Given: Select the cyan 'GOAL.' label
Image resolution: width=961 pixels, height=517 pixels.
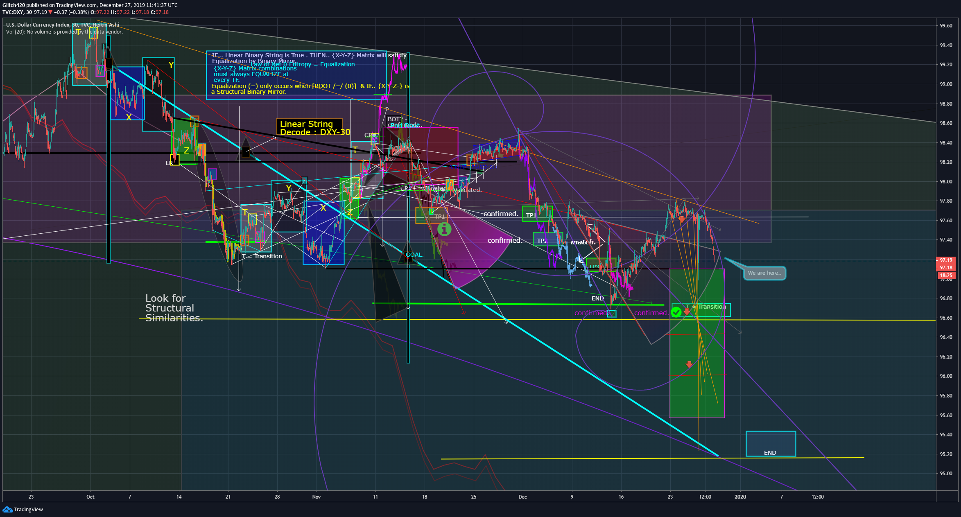Looking at the screenshot, I should 414,255.
